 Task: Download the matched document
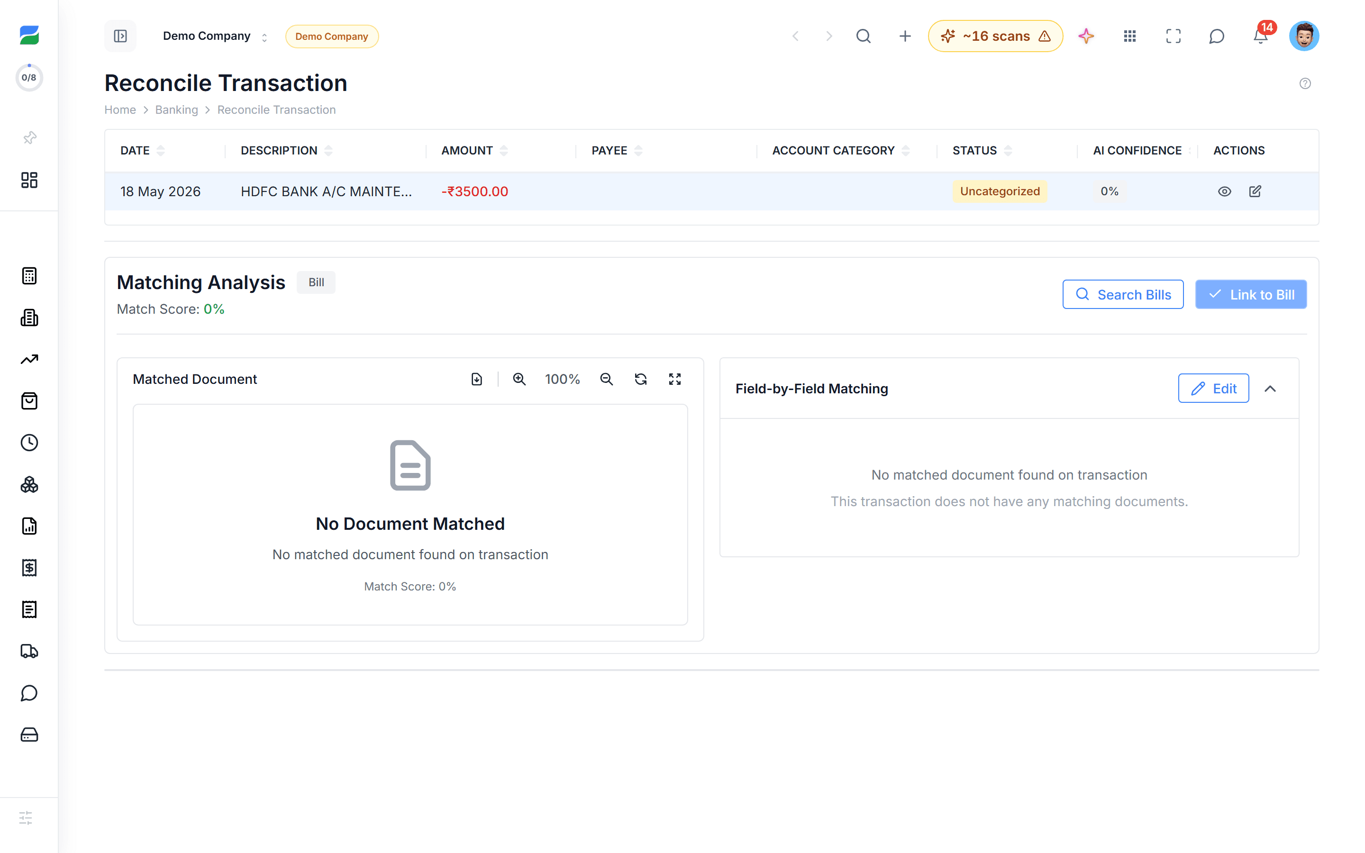[x=477, y=379]
